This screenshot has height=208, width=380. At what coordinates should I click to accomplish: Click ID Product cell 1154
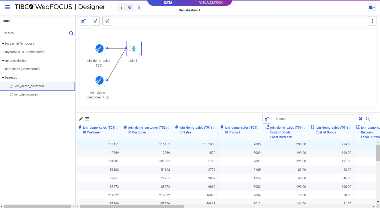[240, 178]
